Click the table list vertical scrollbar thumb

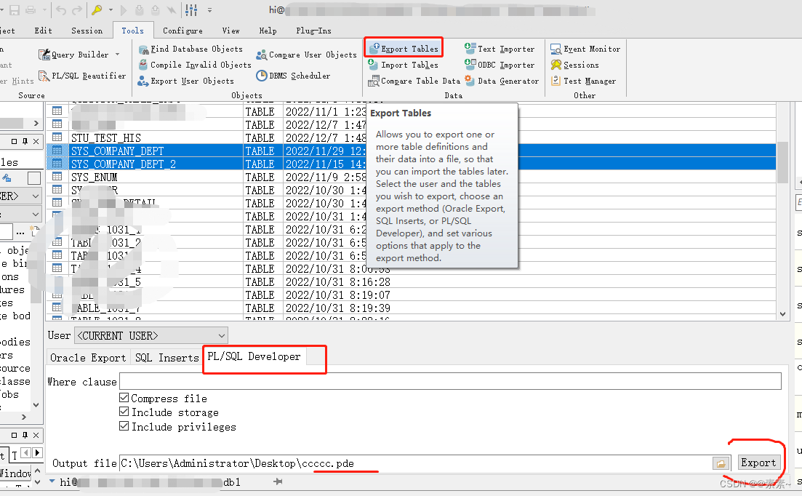[x=782, y=162]
